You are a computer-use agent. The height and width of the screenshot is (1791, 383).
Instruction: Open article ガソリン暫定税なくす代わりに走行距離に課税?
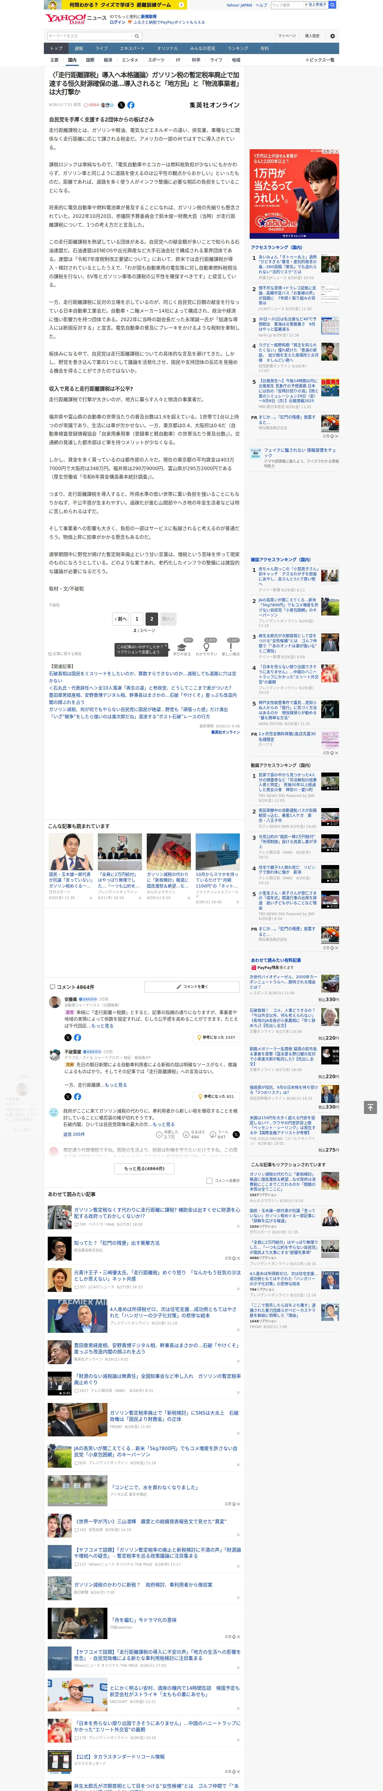pyautogui.click(x=157, y=1213)
